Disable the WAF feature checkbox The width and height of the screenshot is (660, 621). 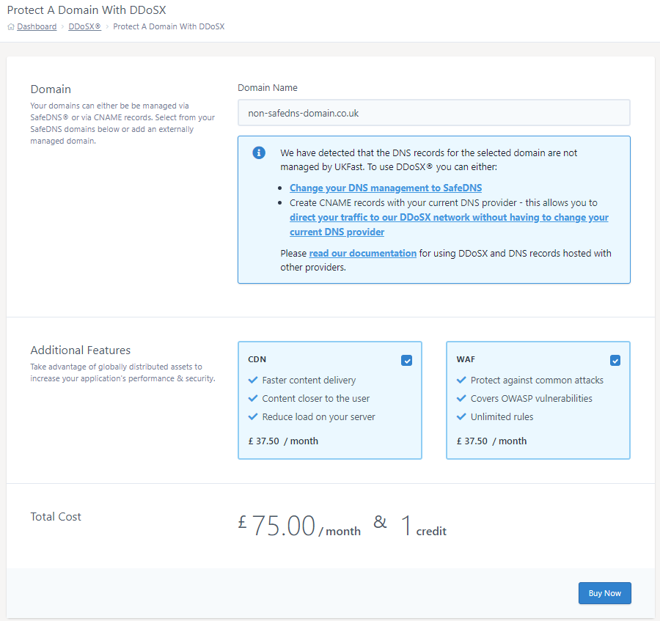(x=615, y=360)
